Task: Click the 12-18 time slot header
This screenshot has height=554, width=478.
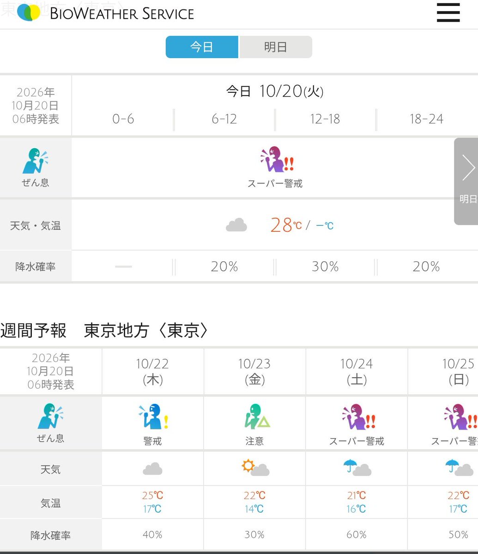Action: (x=325, y=119)
